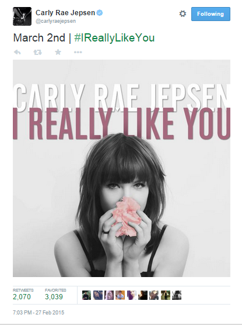Click the @carlyraejepsen handle
The image size is (242, 325).
(x=55, y=21)
